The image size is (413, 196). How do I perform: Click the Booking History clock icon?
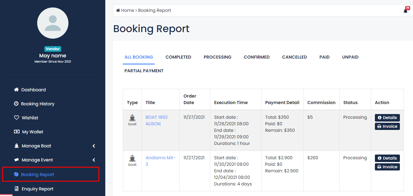[x=16, y=104]
